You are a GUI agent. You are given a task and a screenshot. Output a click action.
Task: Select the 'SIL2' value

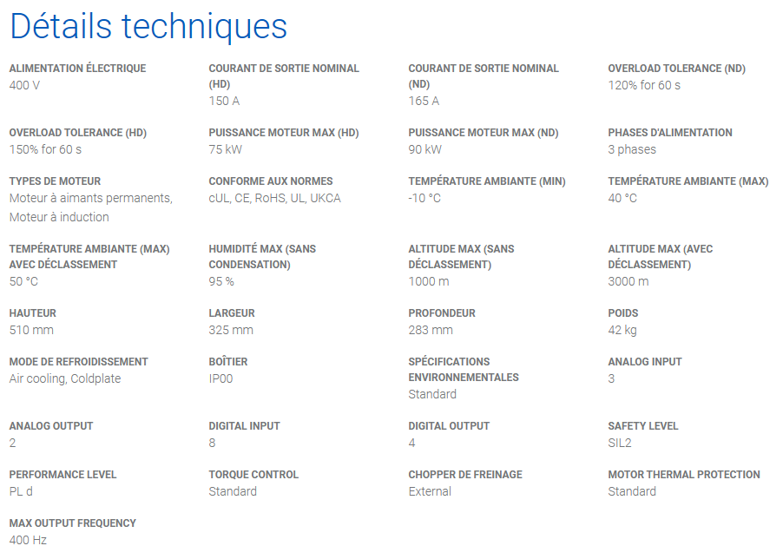point(620,444)
